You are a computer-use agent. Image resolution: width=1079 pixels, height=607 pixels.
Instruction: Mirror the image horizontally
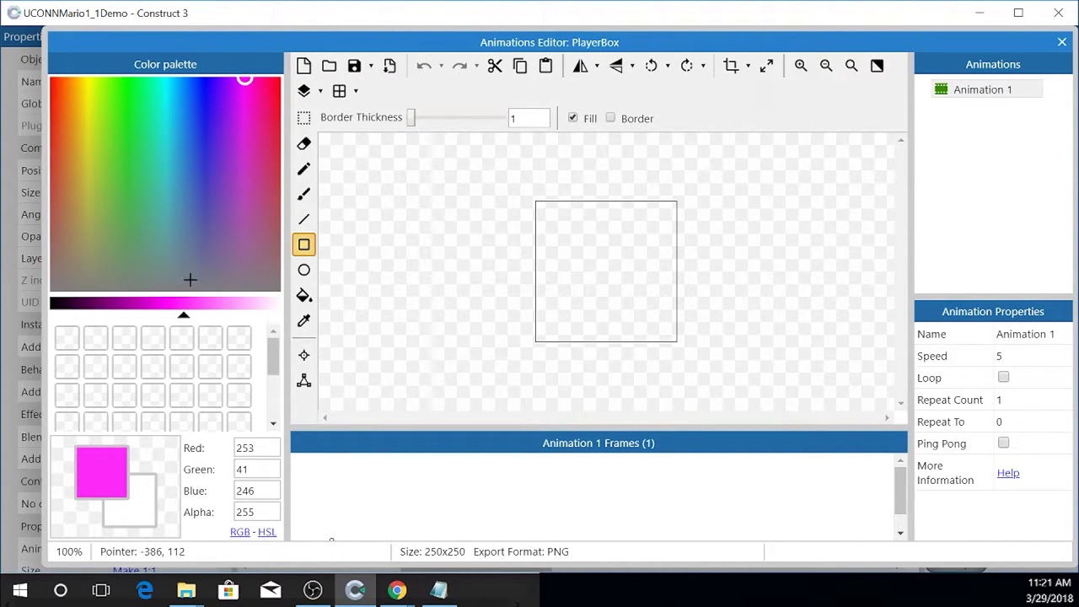tap(581, 66)
